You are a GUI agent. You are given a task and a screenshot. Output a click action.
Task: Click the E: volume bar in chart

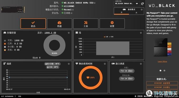(x=113, y=48)
